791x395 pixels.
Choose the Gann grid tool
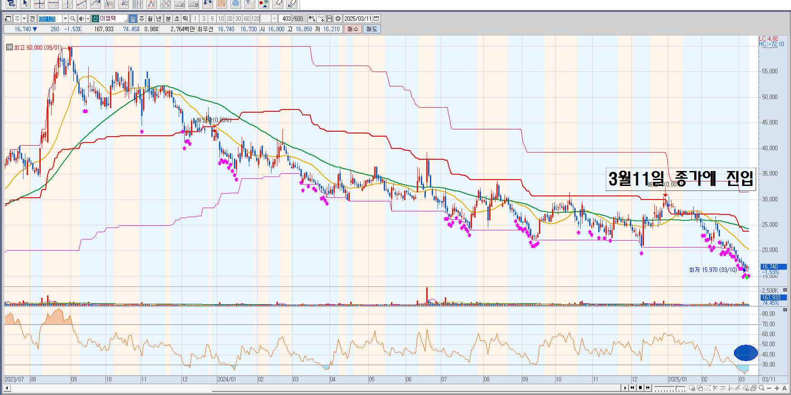166,4
